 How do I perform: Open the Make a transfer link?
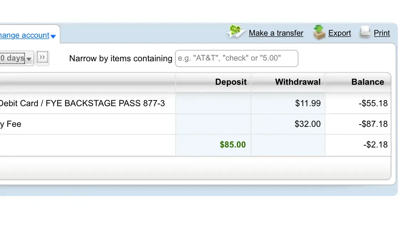click(x=276, y=33)
